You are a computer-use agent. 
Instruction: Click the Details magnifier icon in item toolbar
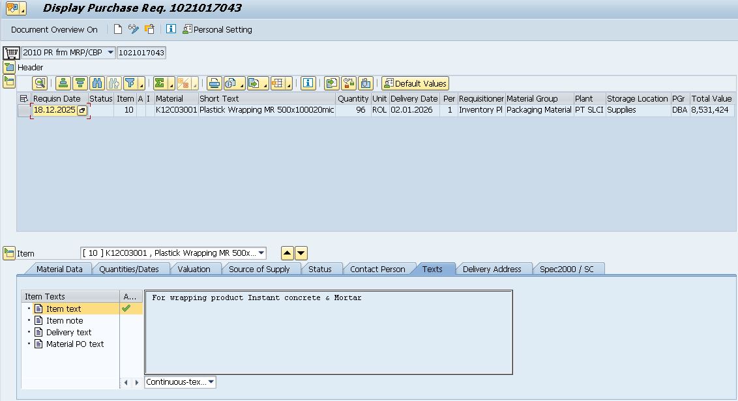40,83
